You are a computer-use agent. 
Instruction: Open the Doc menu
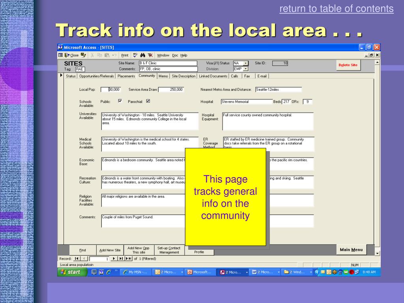[x=175, y=55]
